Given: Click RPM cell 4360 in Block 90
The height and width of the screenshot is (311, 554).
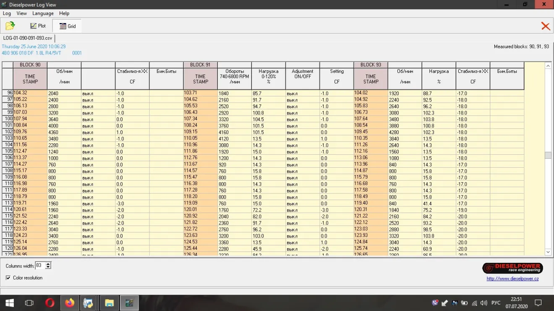Looking at the screenshot, I should pos(64,132).
